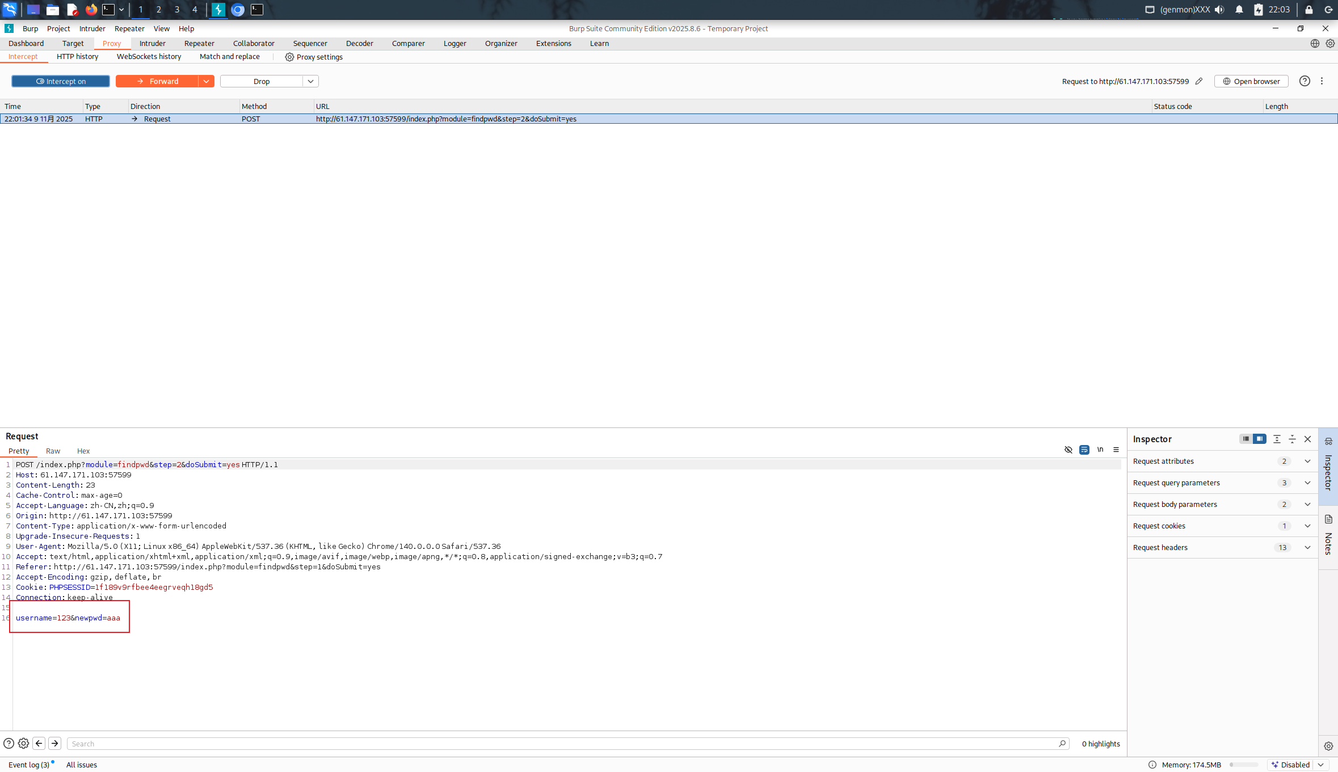Screen dimensions: 1338x772
Task: Switch to the HTTP history tab
Action: (77, 56)
